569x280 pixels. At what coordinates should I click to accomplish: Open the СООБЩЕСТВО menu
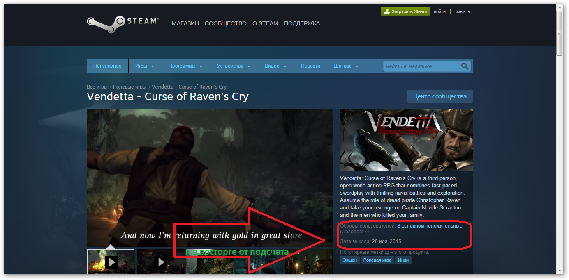pos(226,23)
